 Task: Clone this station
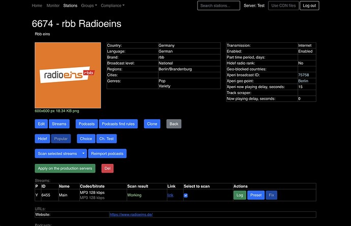click(152, 124)
